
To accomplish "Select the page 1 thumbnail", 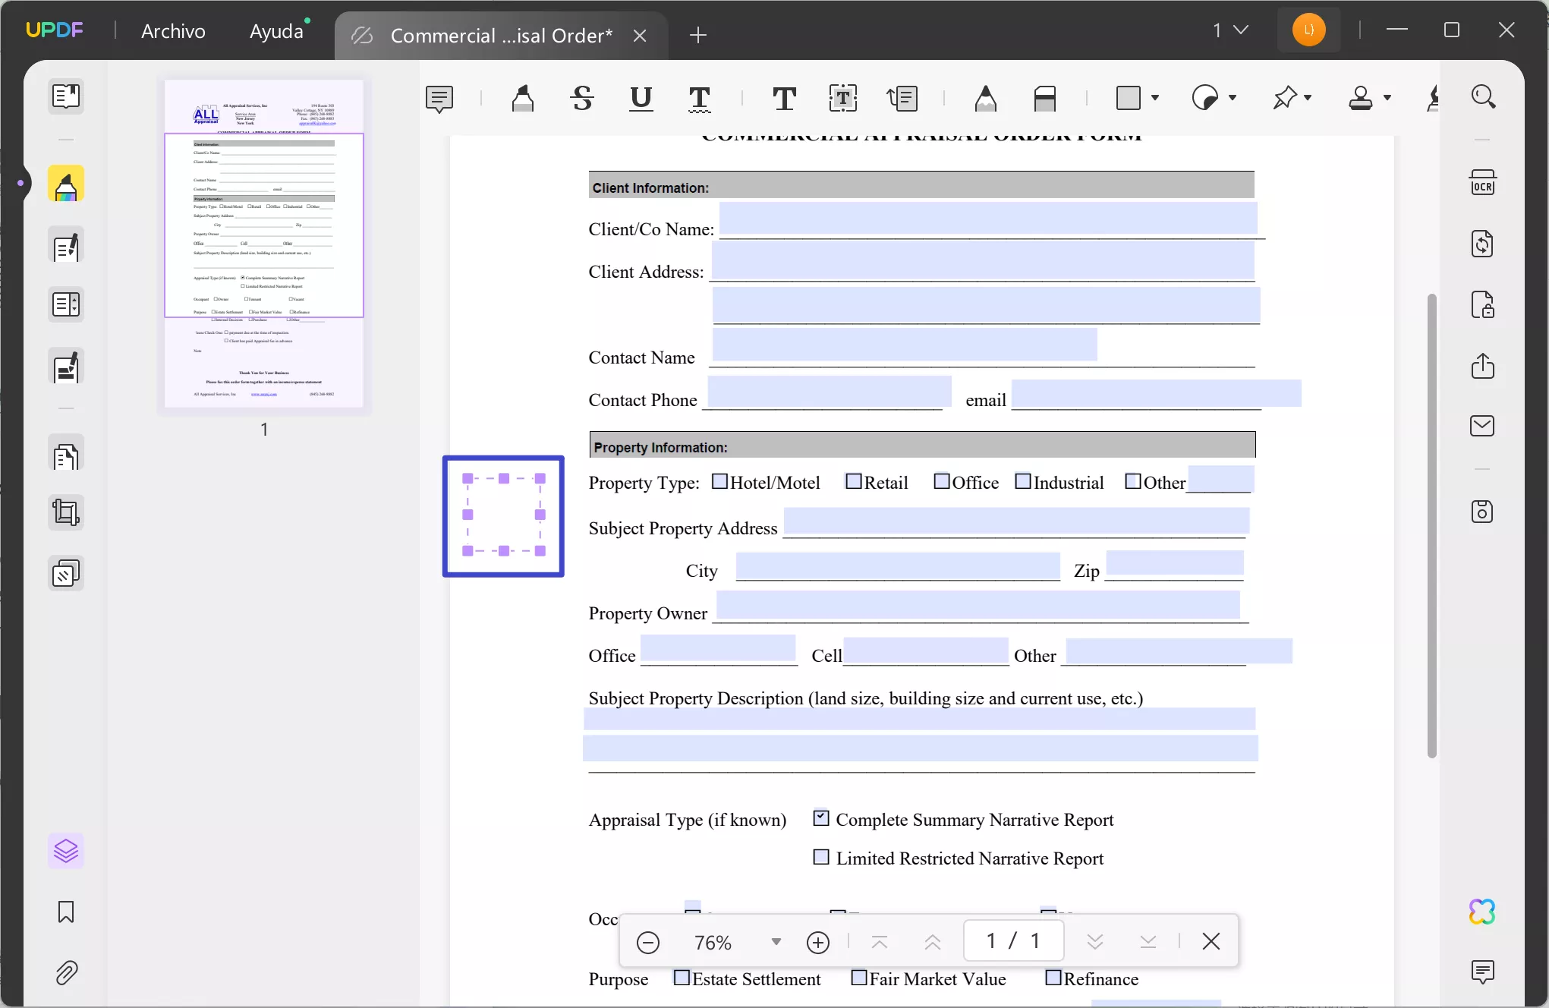I will pos(264,244).
